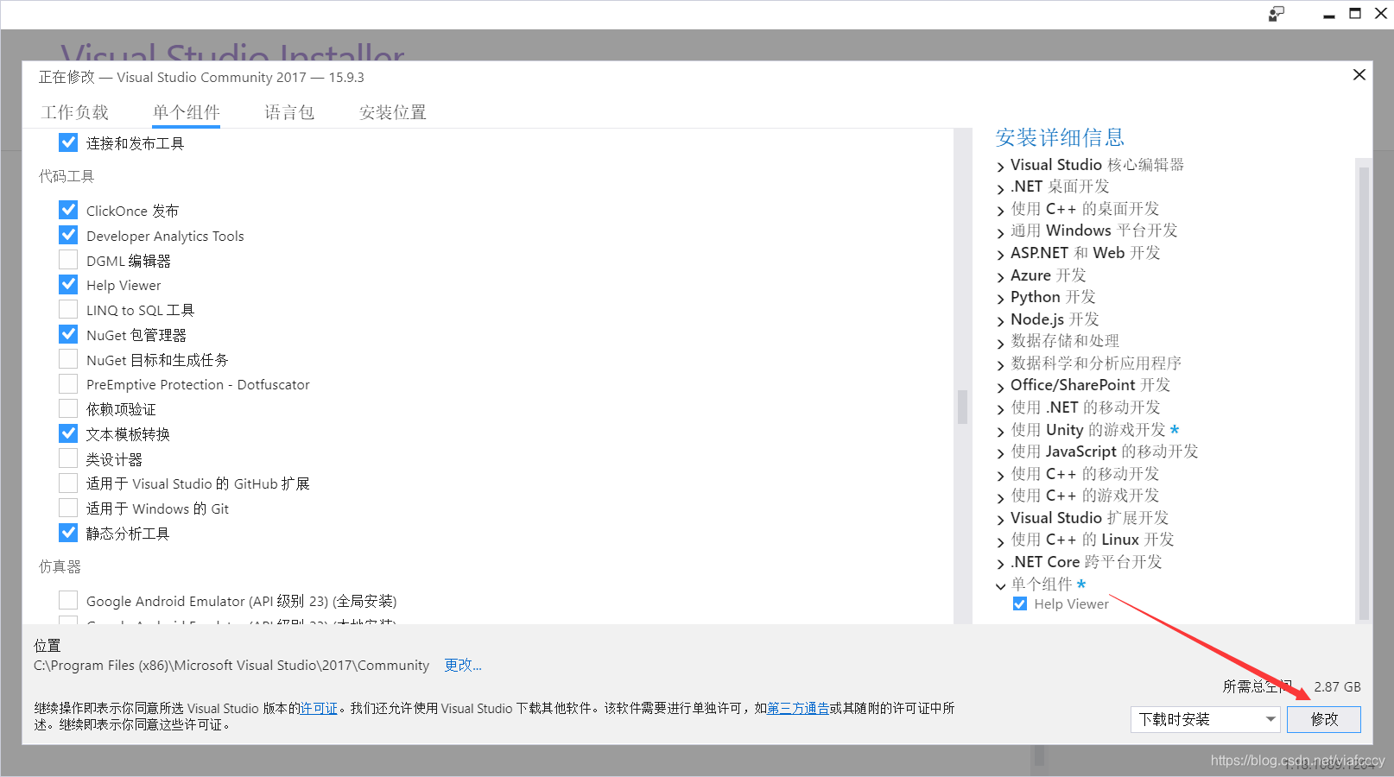Minimize the Visual Studio Installer window

(1329, 15)
